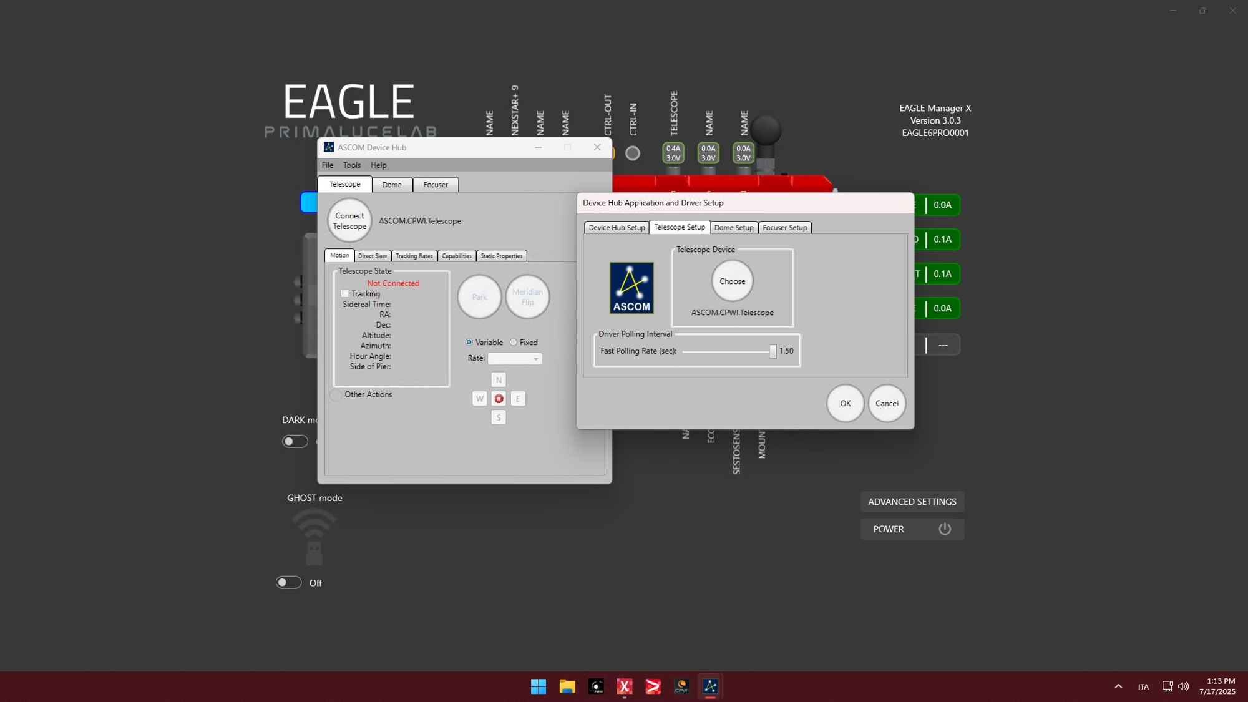Click the Park button

coord(479,297)
